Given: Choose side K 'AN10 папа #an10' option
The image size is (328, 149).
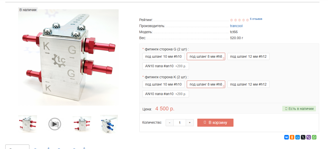Looking at the screenshot, I should pyautogui.click(x=166, y=94).
